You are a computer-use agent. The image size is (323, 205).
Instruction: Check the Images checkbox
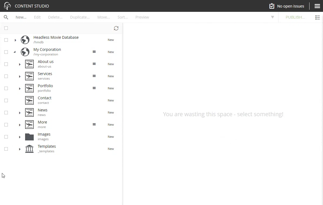[6, 137]
